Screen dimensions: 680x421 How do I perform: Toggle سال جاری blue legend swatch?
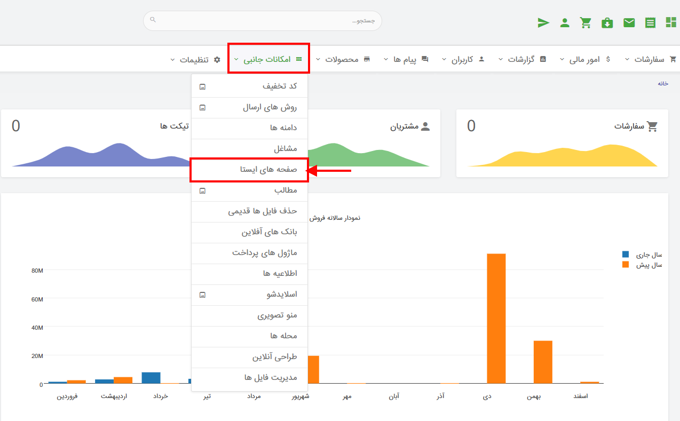pyautogui.click(x=626, y=254)
